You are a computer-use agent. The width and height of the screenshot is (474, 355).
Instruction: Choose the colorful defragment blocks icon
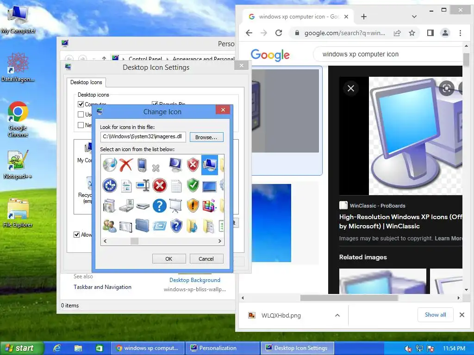tap(210, 205)
